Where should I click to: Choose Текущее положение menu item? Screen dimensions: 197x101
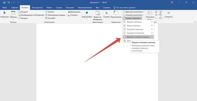point(138,33)
